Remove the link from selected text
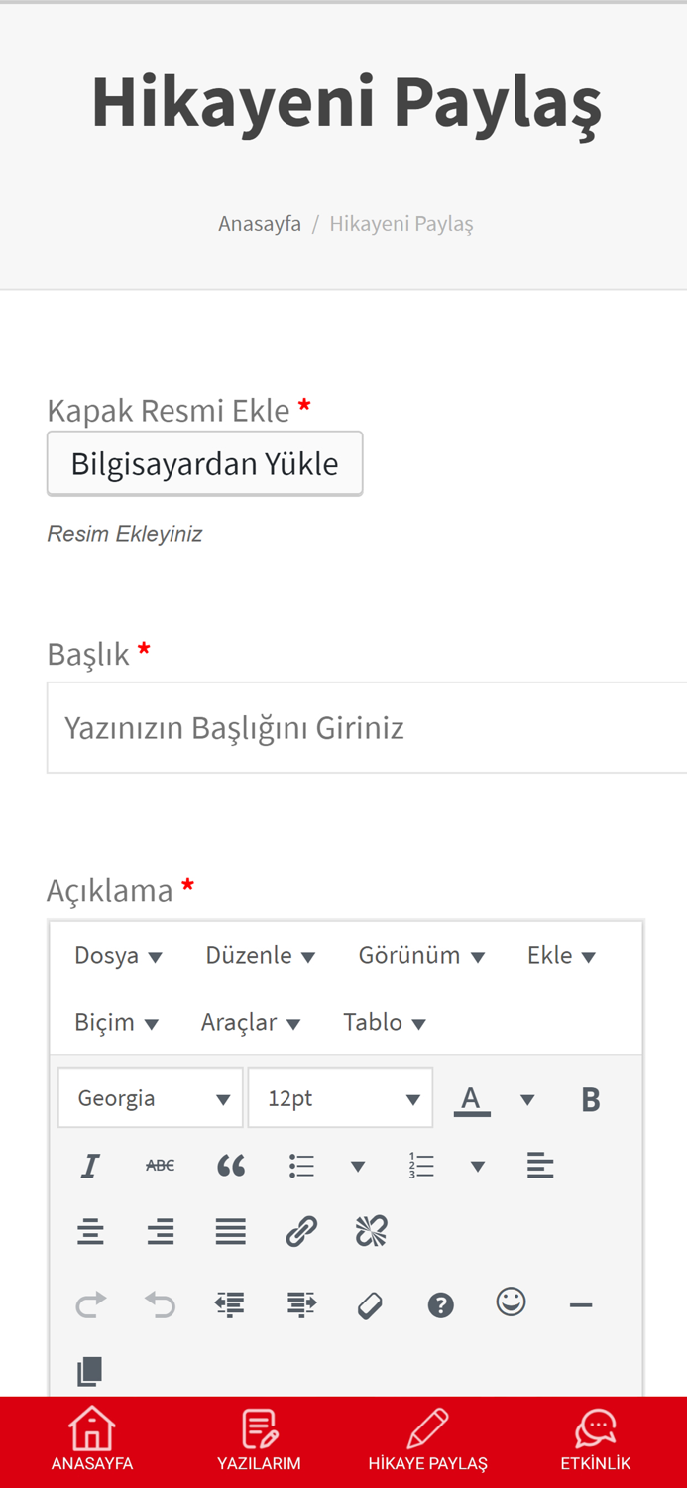Viewport: 687px width, 1488px height. click(372, 1230)
